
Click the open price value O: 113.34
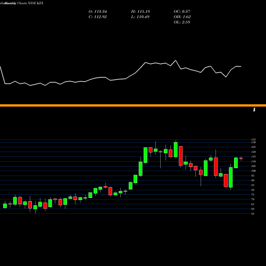click(98, 12)
